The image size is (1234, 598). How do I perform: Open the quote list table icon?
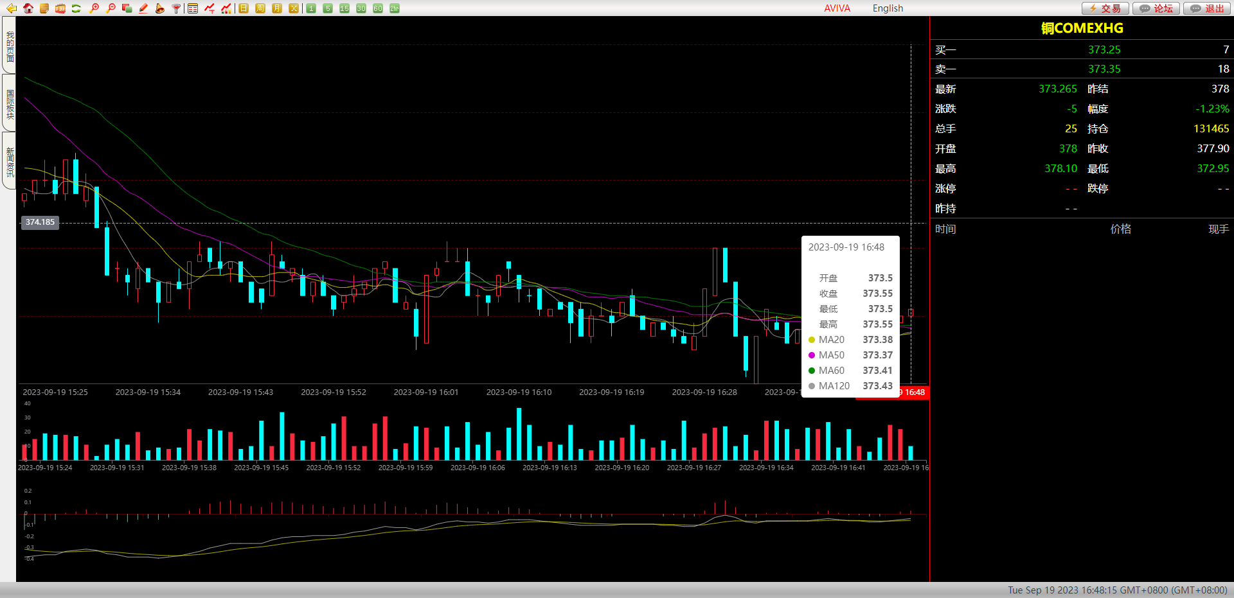click(x=193, y=8)
